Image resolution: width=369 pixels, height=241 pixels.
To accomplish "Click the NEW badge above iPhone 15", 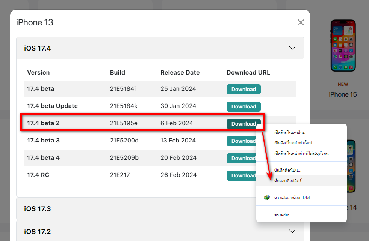I will (343, 84).
